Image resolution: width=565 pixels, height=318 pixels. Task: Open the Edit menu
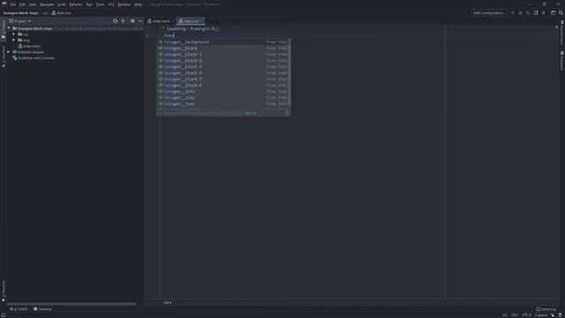(22, 4)
